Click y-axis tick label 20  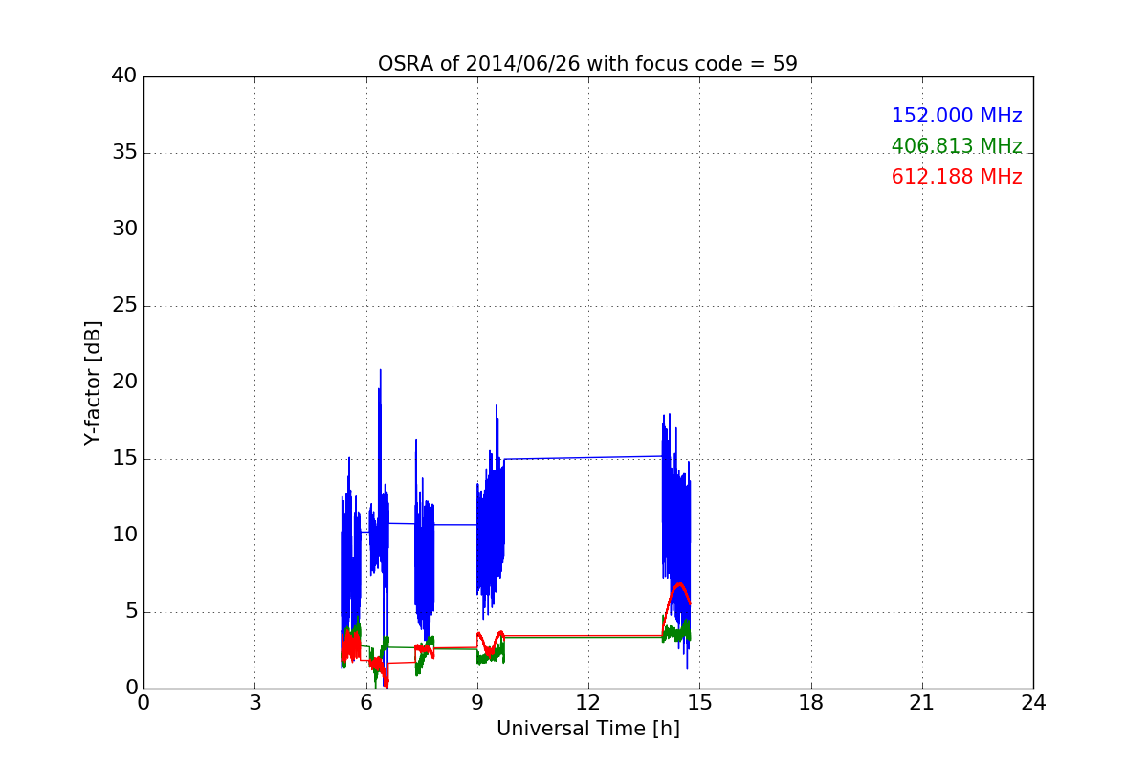pos(124,382)
